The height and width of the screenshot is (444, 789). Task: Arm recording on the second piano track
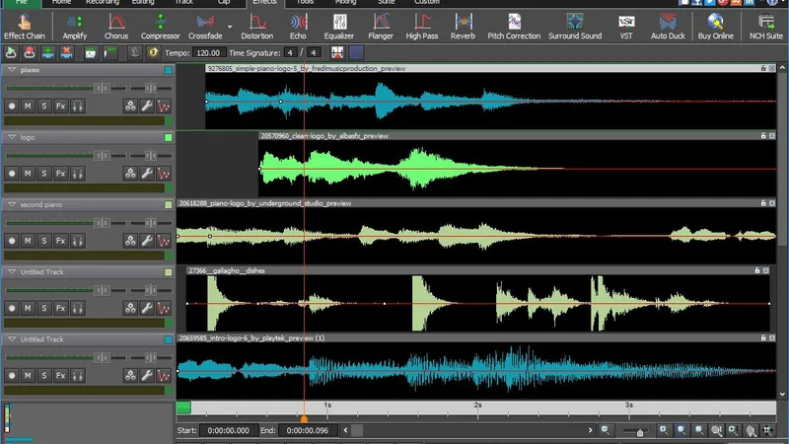(x=12, y=240)
